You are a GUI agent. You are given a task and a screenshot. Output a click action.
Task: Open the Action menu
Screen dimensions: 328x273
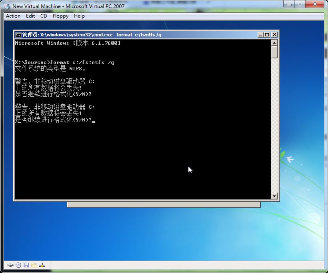[x=13, y=16]
